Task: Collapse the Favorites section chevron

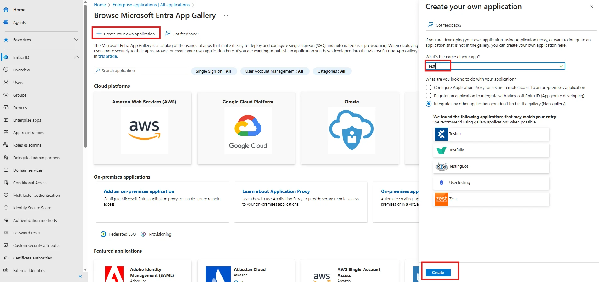Action: click(76, 39)
